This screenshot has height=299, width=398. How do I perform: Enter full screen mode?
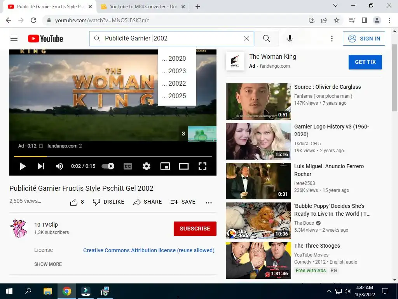pyautogui.click(x=202, y=166)
